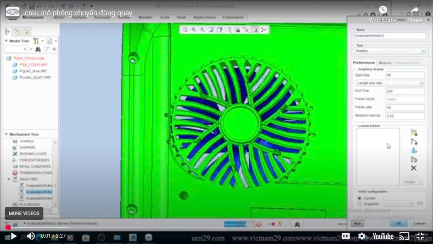
Task: Delete locked entity using the X icon
Action: 414,168
